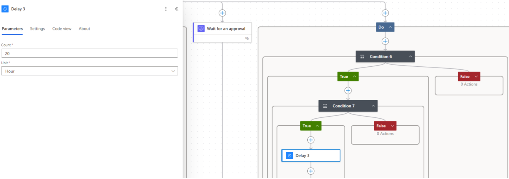Switch to the Settings tab
Image resolution: width=509 pixels, height=179 pixels.
pyautogui.click(x=37, y=29)
